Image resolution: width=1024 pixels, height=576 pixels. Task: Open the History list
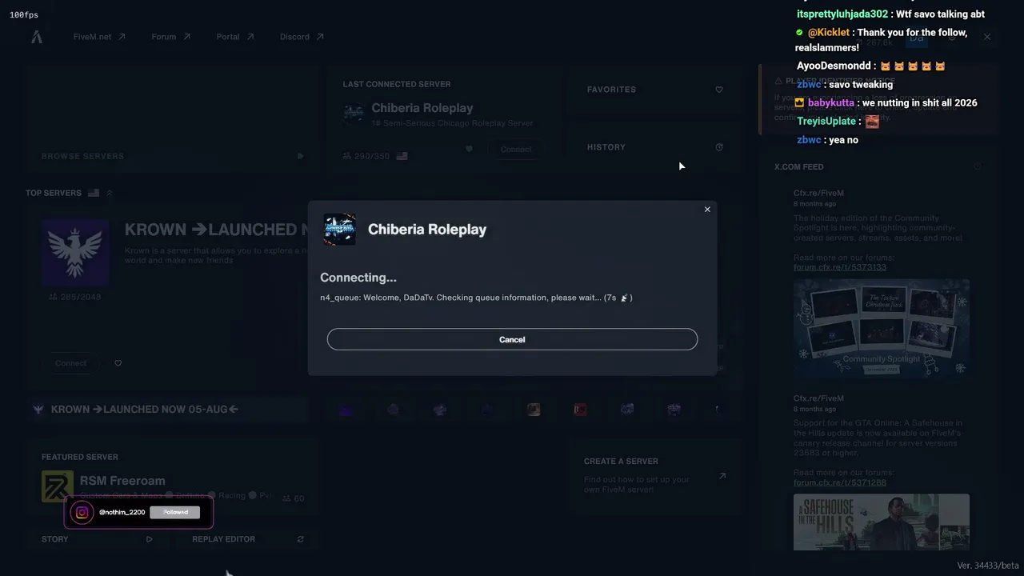point(654,147)
